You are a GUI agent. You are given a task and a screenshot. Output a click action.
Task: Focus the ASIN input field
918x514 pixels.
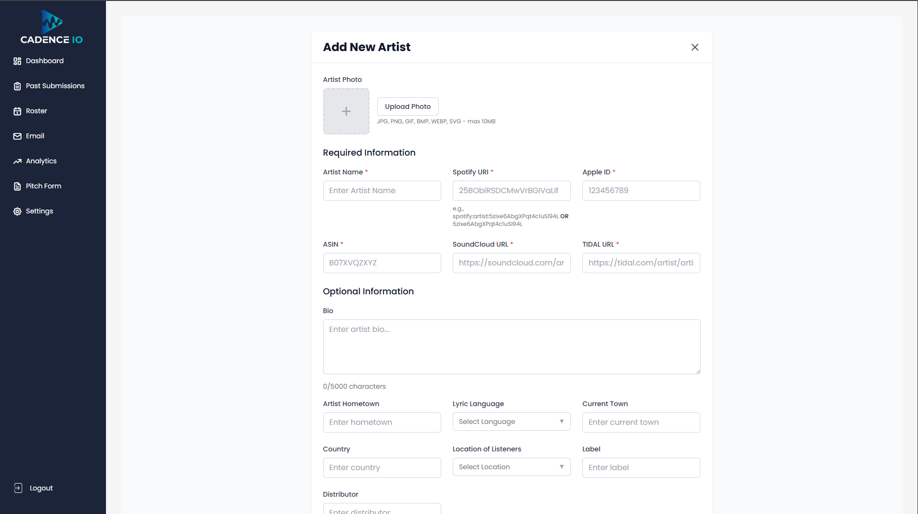coord(382,263)
